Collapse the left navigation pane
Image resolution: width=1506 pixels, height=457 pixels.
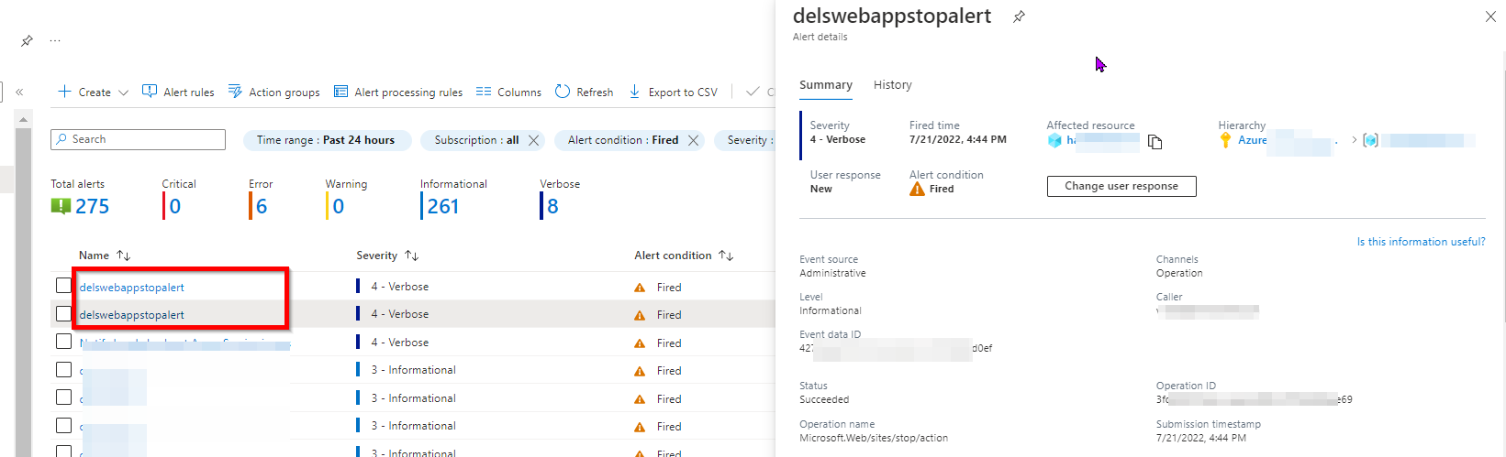pyautogui.click(x=19, y=92)
